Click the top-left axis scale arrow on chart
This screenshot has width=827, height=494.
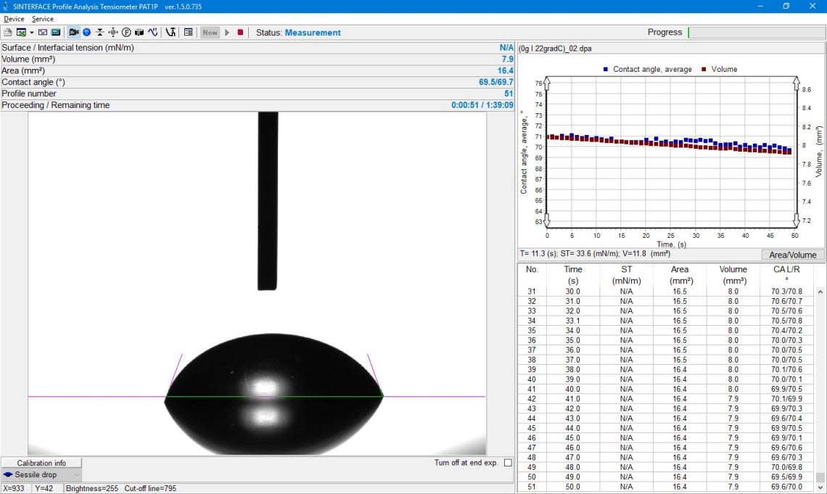pyautogui.click(x=547, y=83)
